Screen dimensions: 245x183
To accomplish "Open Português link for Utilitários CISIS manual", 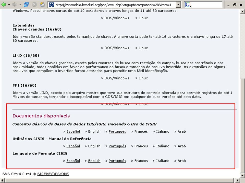I will pyautogui.click(x=117, y=146).
